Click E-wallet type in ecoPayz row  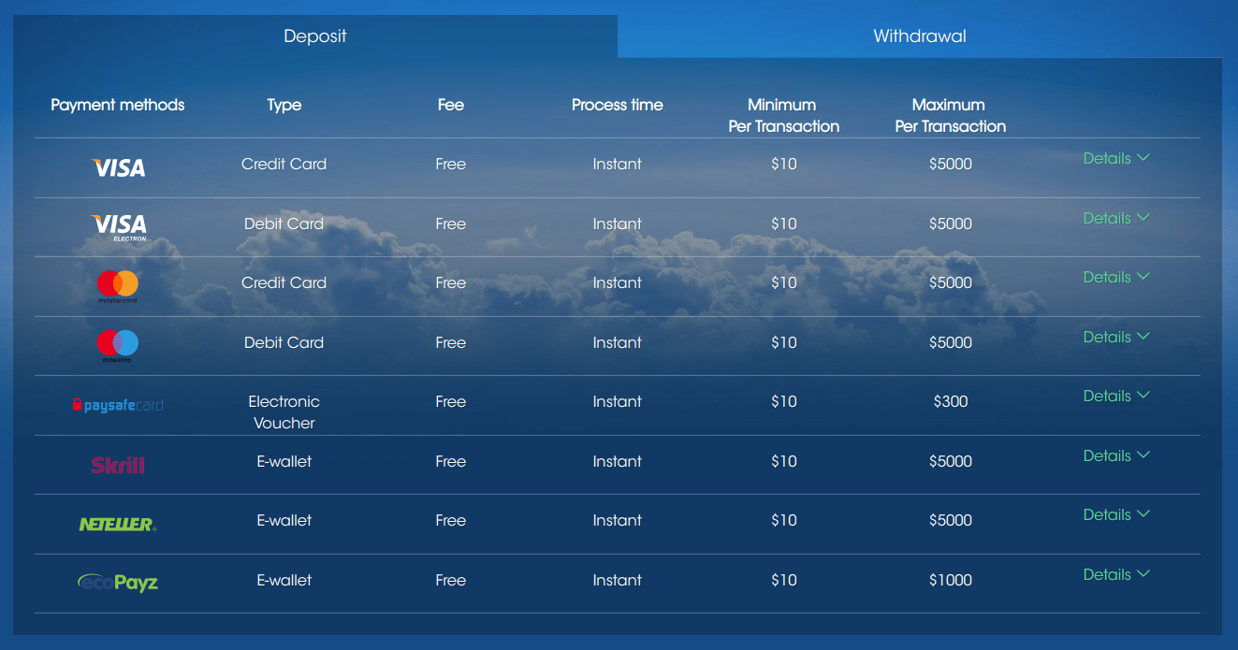[x=284, y=580]
